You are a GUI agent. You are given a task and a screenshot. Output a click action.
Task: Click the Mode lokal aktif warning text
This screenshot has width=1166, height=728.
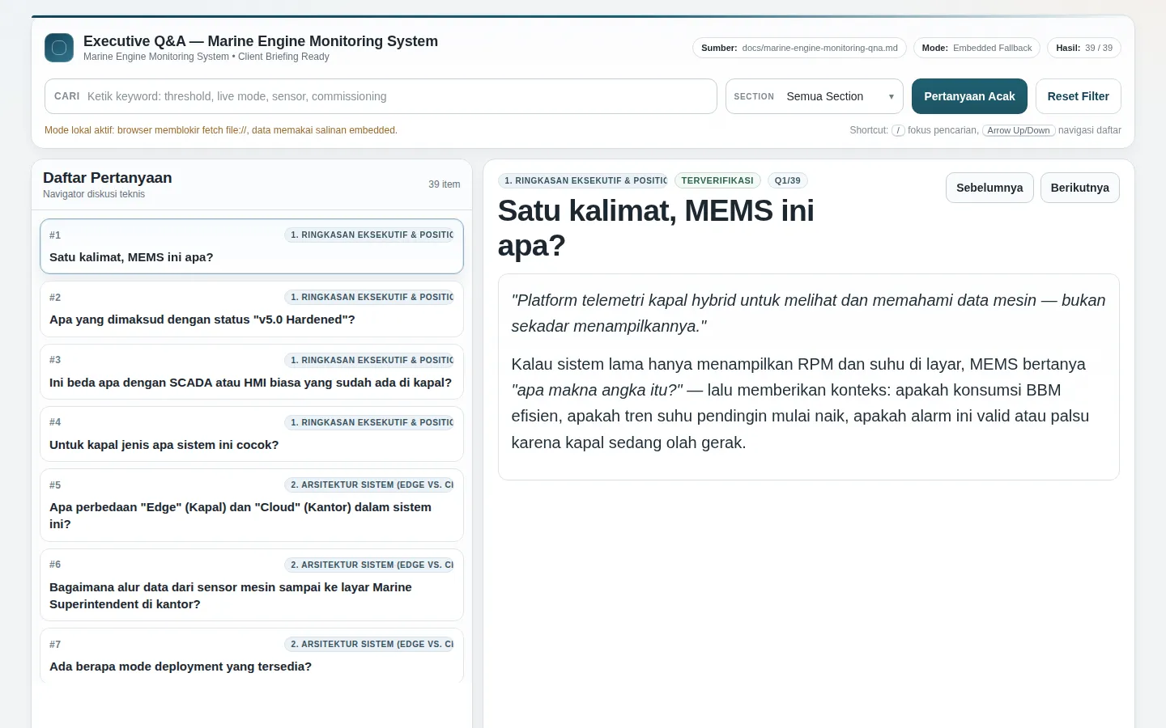coord(221,130)
